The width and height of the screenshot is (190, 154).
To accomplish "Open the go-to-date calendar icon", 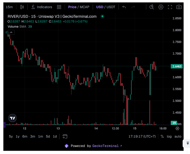I will (65, 136).
